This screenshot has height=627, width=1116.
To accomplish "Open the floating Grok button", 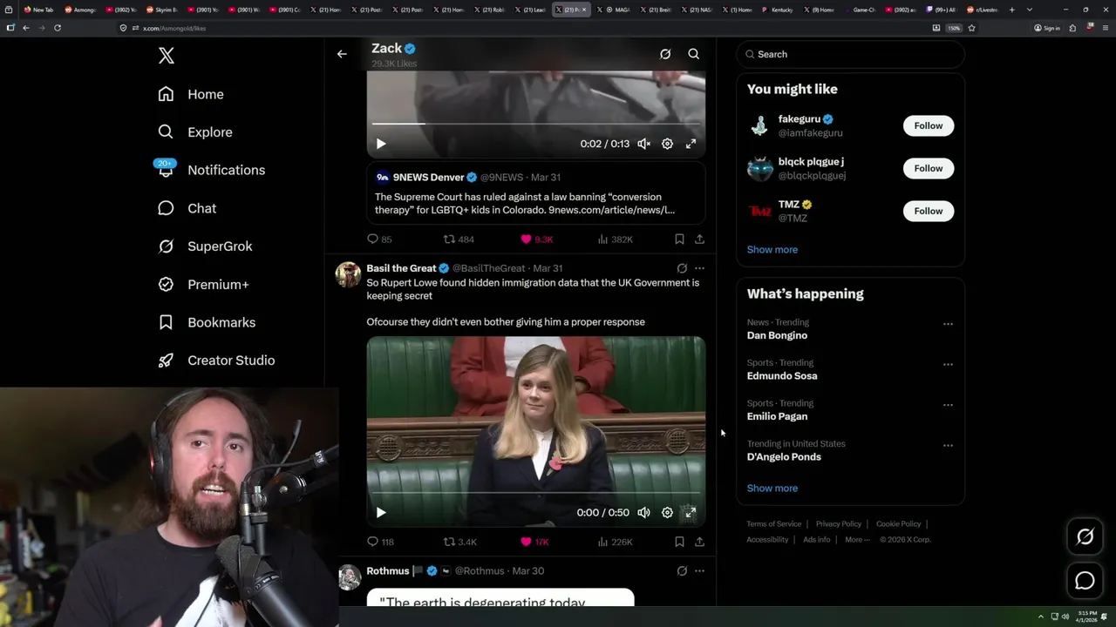I will coord(1085,537).
